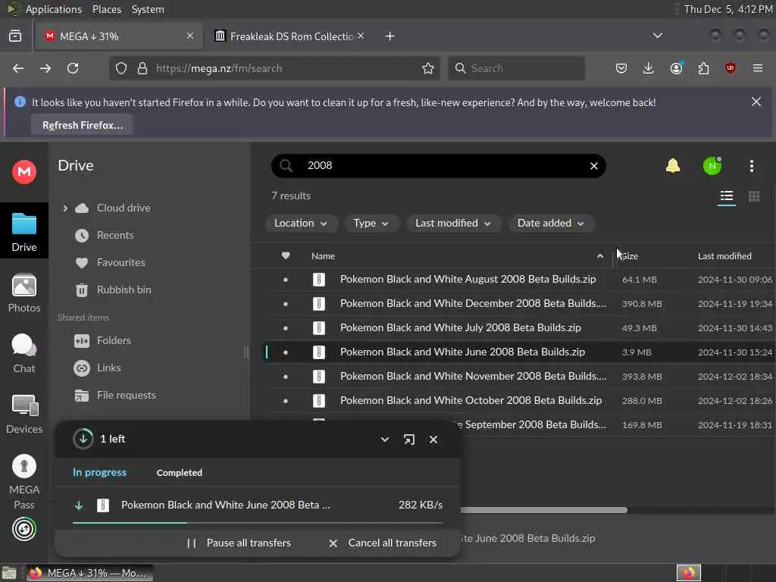
Task: Open uBlock Origin extension icon
Action: tap(731, 68)
